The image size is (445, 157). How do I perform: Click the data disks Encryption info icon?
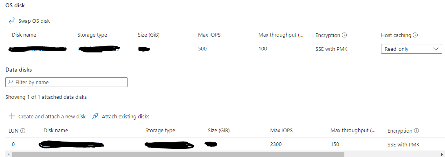416,131
